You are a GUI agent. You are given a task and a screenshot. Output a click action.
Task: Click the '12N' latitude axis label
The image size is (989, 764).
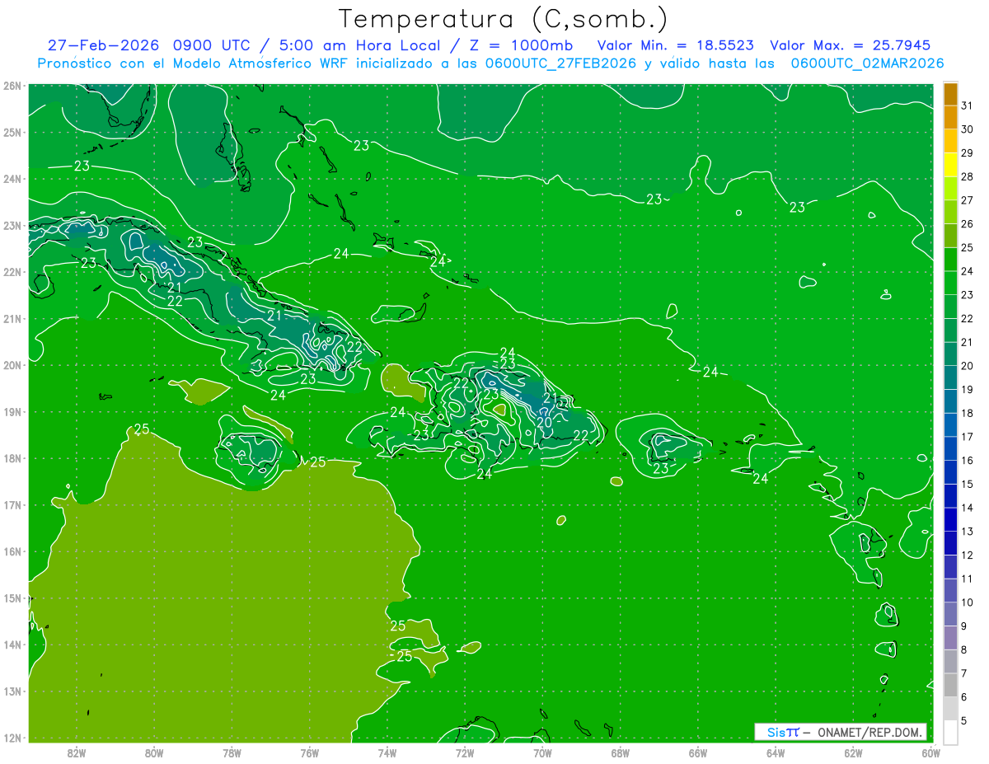pyautogui.click(x=12, y=738)
